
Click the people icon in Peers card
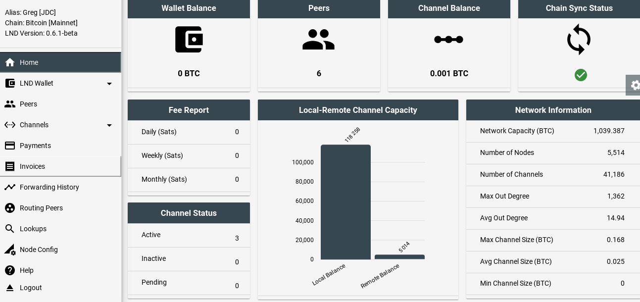(319, 40)
